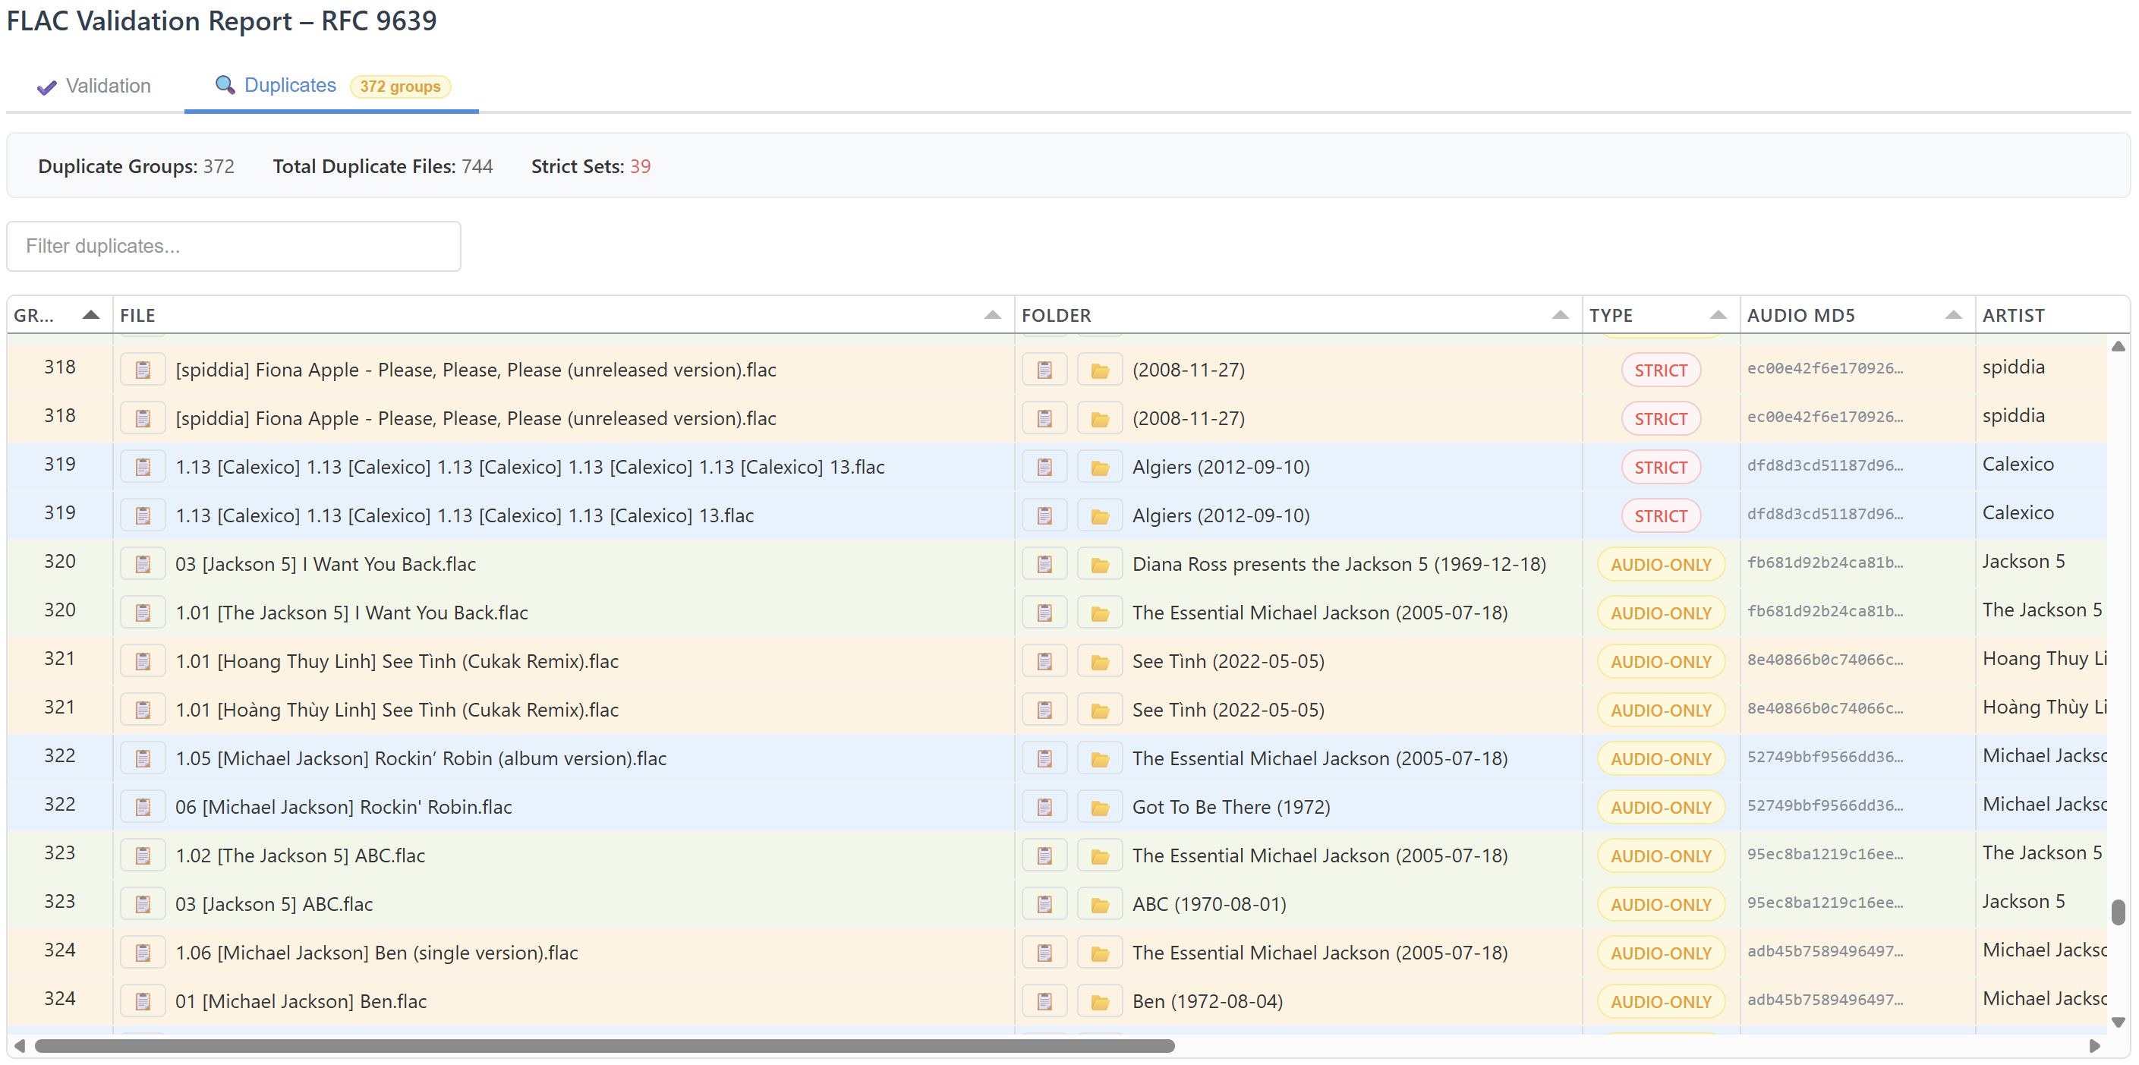
Task: Click vertical scrollbar up arrow
Action: tap(2119, 346)
